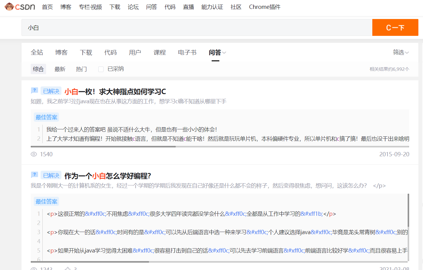This screenshot has height=270, width=423.
Task: Click code line 这很正常的 in second answer
Action: click(191, 214)
